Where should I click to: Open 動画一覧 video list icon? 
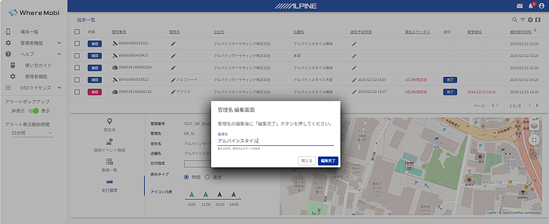click(x=110, y=162)
